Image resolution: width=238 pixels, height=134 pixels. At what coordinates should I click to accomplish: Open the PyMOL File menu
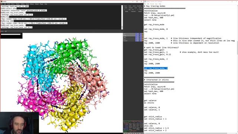pos(1,4)
